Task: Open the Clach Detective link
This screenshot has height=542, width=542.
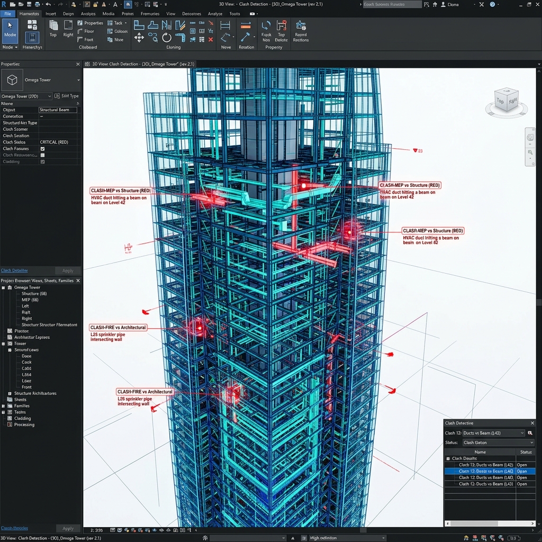Action: pyautogui.click(x=14, y=270)
